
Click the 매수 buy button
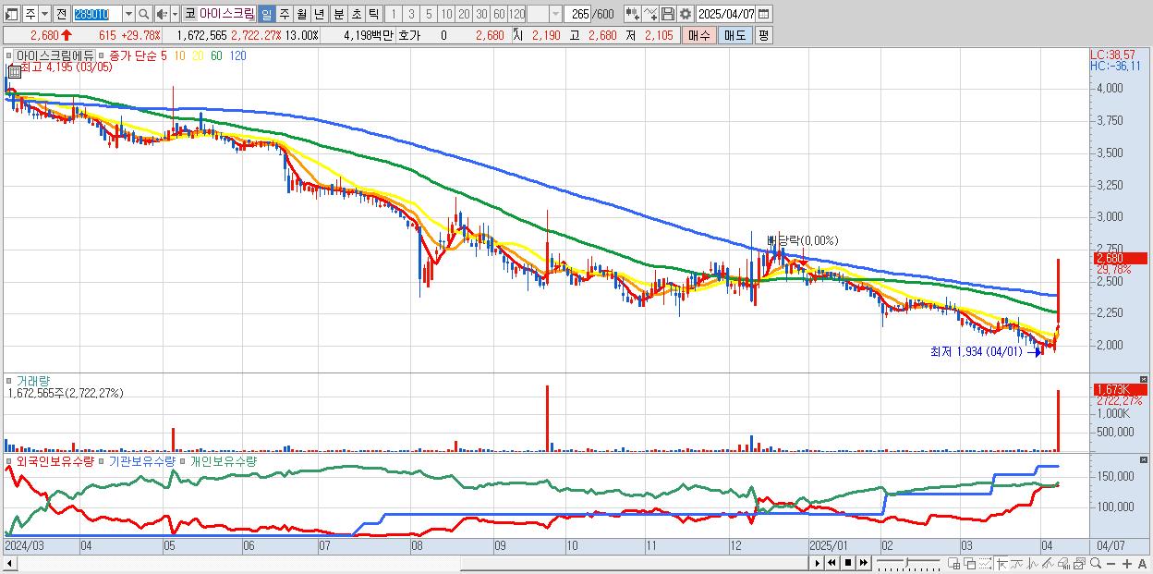[x=698, y=35]
